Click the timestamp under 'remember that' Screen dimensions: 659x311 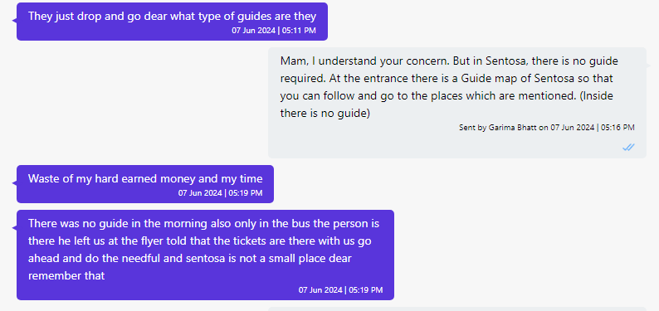point(340,290)
